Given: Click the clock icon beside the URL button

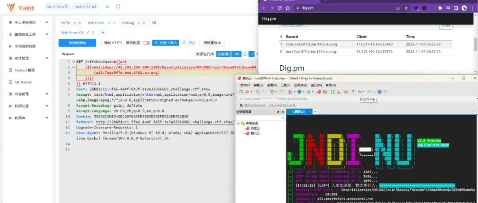Looking at the screenshot, I should point(245,54).
